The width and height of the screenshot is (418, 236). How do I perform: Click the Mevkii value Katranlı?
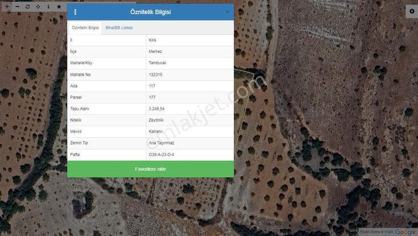pos(156,131)
